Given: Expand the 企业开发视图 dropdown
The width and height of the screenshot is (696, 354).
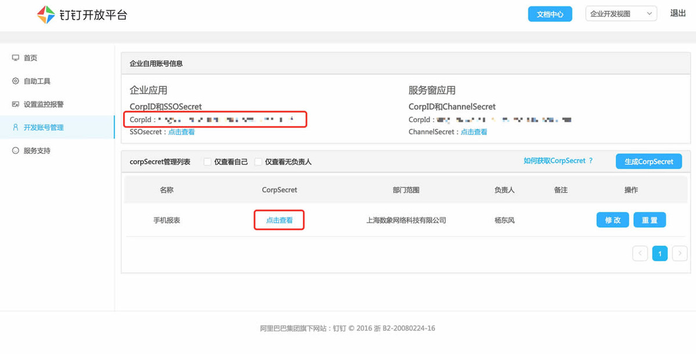Looking at the screenshot, I should coord(621,14).
